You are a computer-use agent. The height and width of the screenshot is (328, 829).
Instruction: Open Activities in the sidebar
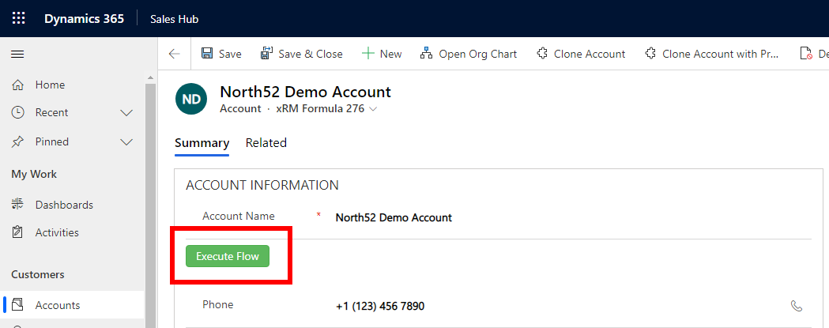pyautogui.click(x=72, y=232)
